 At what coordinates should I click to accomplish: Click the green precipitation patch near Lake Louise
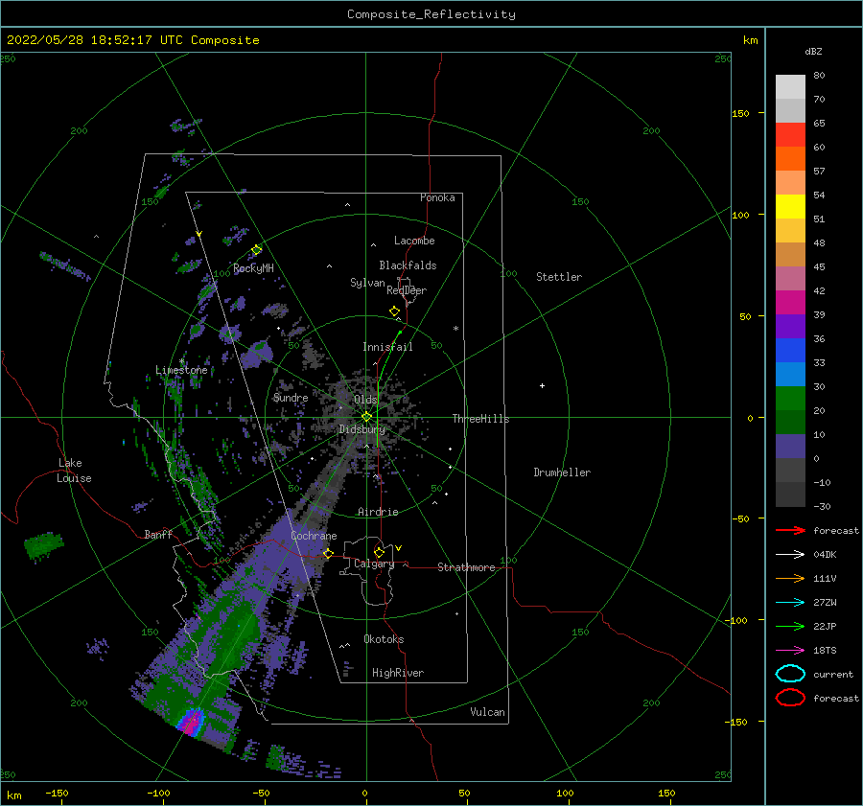pyautogui.click(x=43, y=545)
